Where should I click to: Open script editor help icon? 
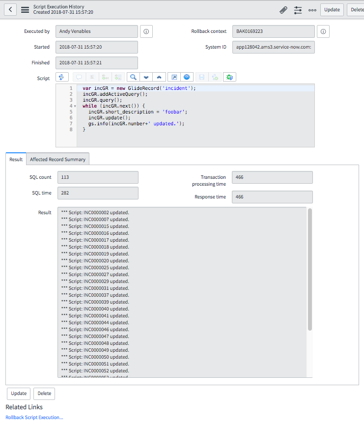(187, 77)
